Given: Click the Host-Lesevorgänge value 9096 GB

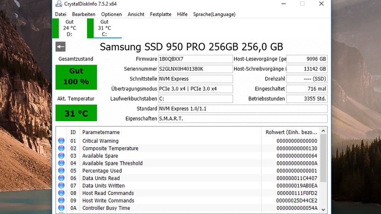Looking at the screenshot, I should (307, 59).
